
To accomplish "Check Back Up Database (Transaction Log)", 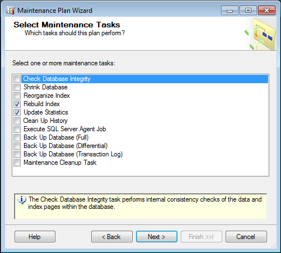I will pyautogui.click(x=17, y=154).
